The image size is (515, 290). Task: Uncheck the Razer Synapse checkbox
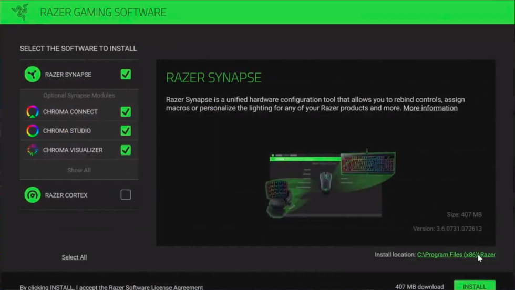(x=126, y=74)
